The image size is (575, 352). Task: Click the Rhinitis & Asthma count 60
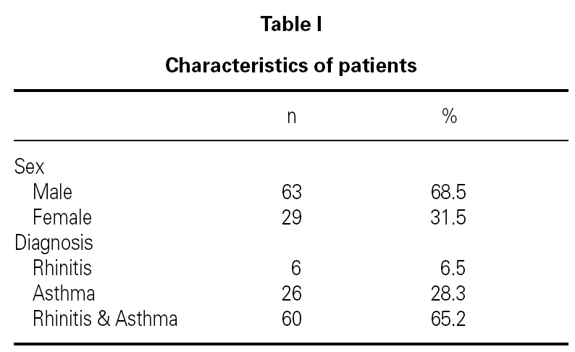pos(291,319)
